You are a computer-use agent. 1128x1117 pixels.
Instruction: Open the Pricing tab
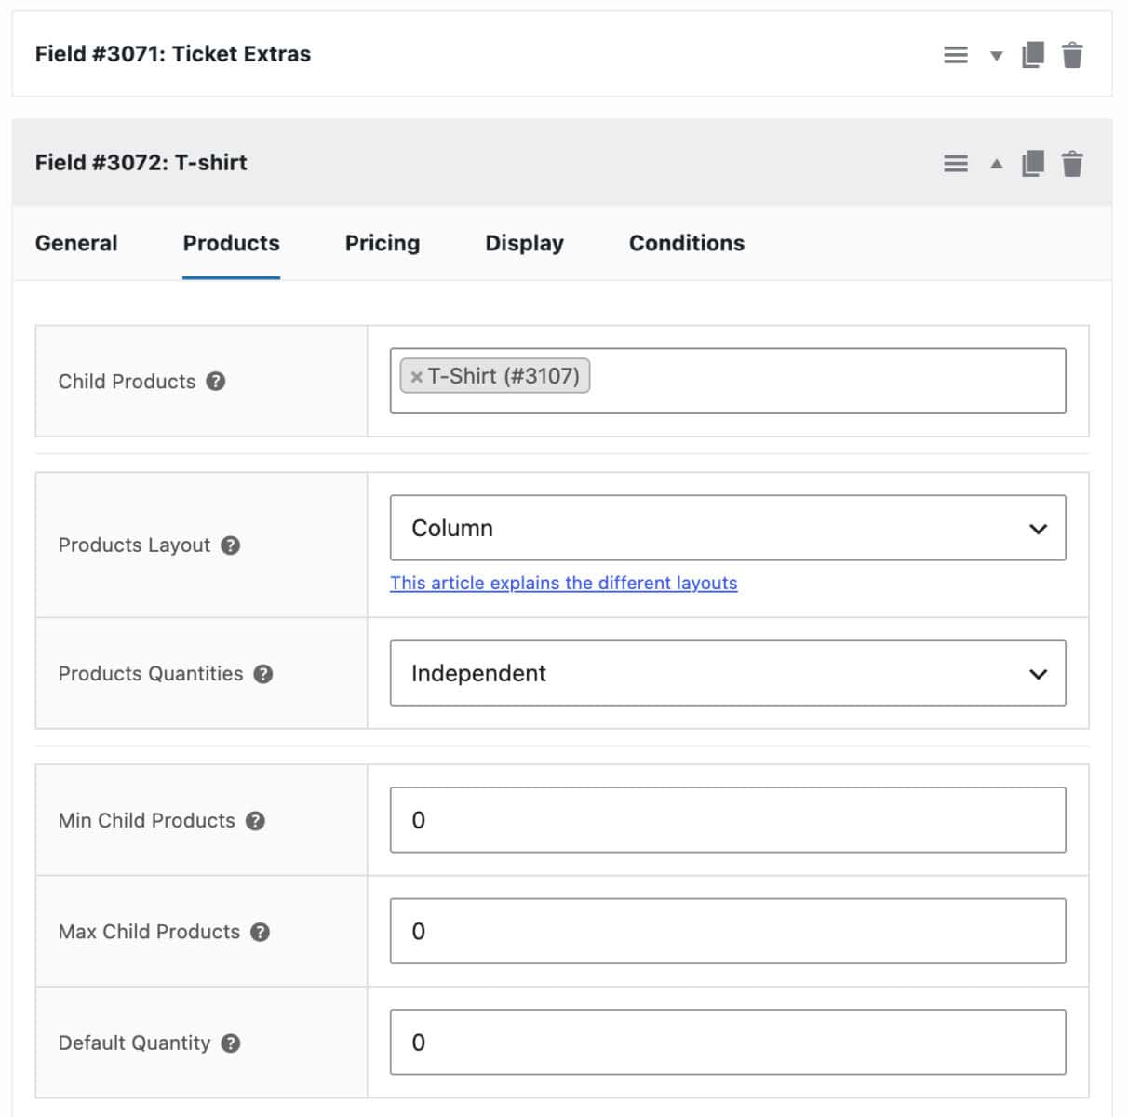[383, 243]
